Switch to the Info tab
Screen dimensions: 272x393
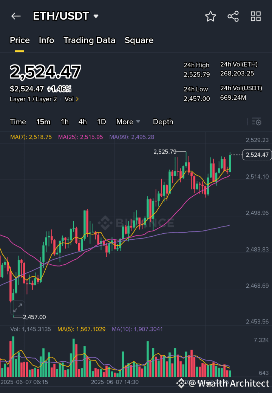[x=46, y=40]
